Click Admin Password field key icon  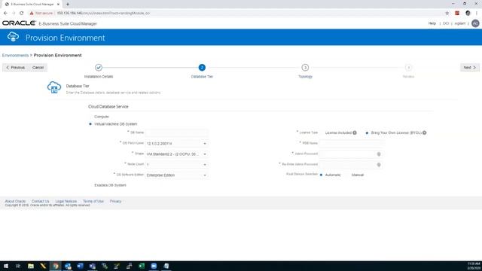coord(379,154)
